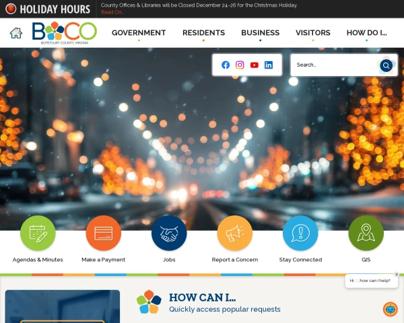Click the blue image thumbnail at bottom left

pos(63,307)
